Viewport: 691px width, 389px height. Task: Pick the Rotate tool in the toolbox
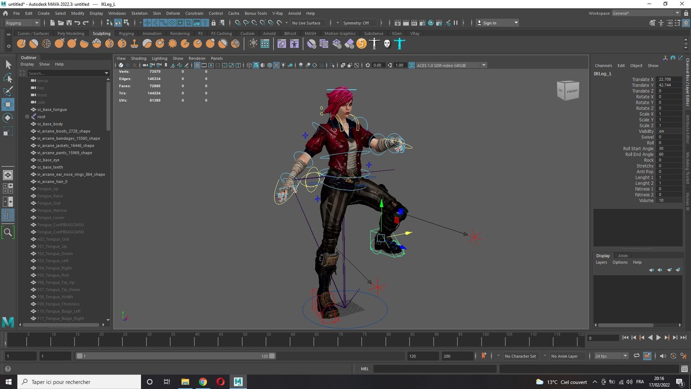pos(8,118)
